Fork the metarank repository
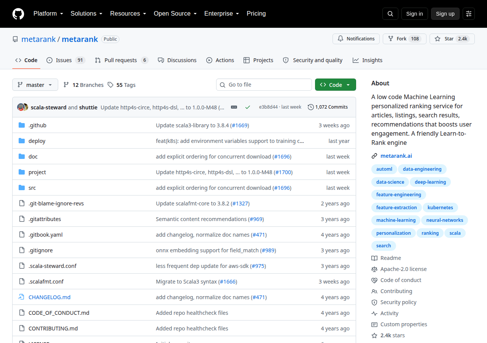 point(404,39)
